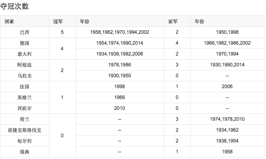Select the 匈牙利 country cell
266x159 pixels.
[x=24, y=141]
